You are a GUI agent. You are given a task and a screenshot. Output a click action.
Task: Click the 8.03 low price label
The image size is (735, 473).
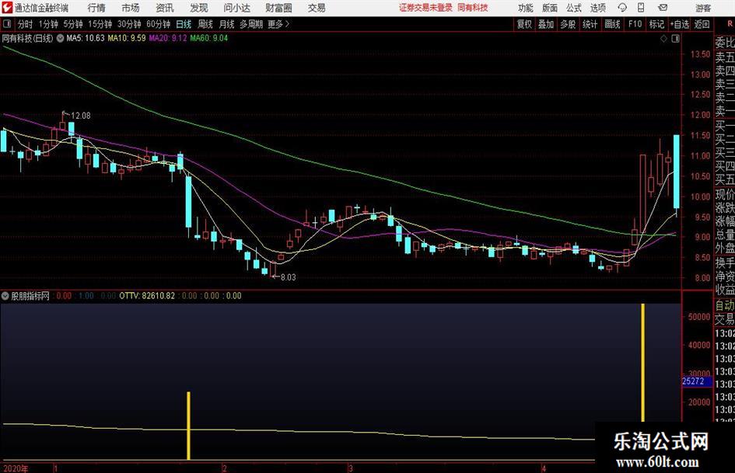pos(289,277)
